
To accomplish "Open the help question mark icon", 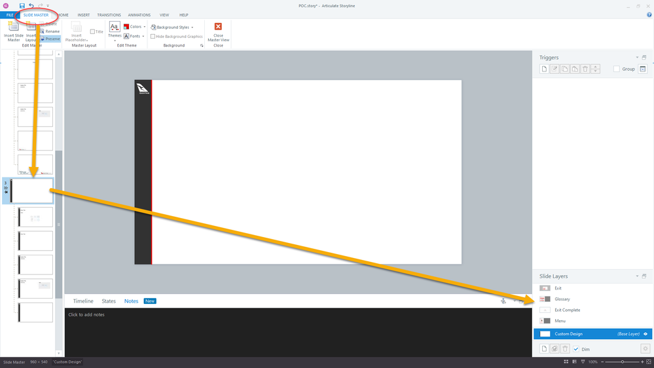I will coord(649,15).
